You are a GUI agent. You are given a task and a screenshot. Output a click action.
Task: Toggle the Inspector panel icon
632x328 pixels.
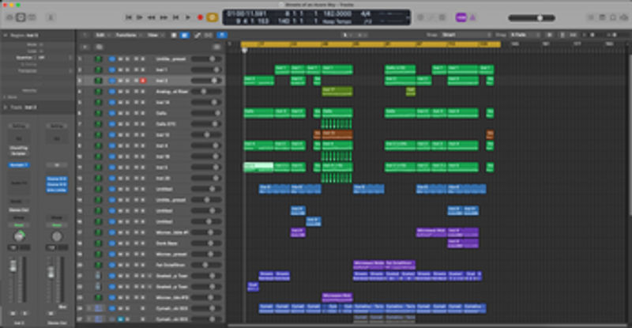tap(21, 17)
